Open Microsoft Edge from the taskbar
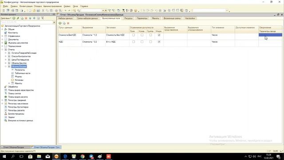Viewport: 284px width, 160px height. [65, 156]
